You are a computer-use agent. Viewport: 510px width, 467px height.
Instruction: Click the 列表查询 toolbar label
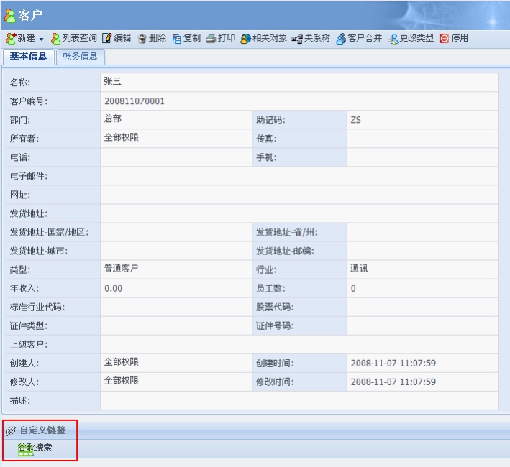[x=79, y=38]
